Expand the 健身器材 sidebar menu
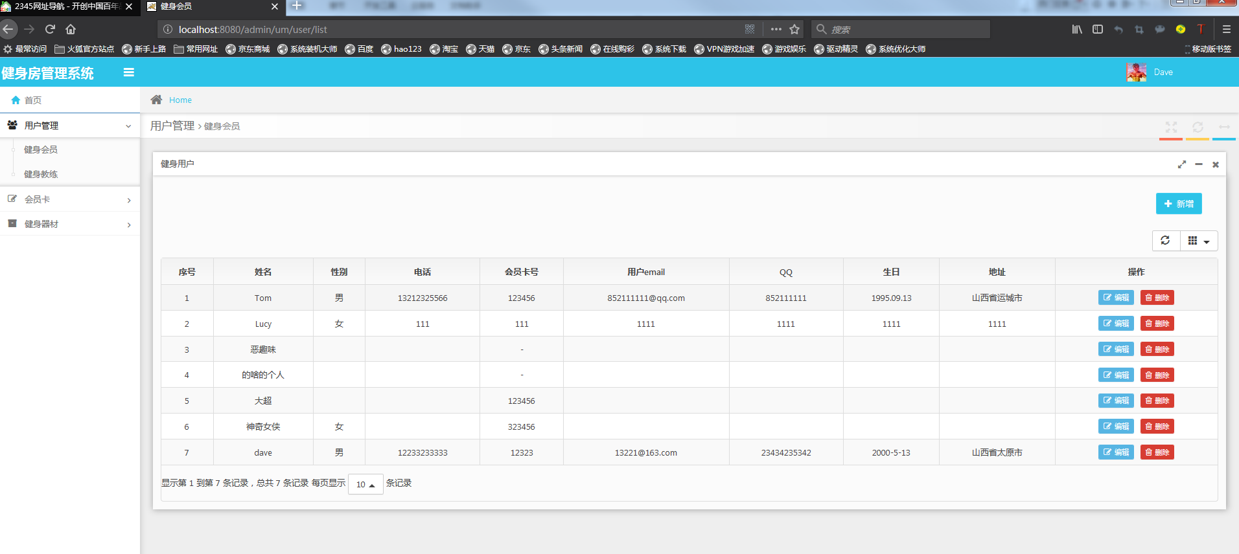 (x=70, y=224)
